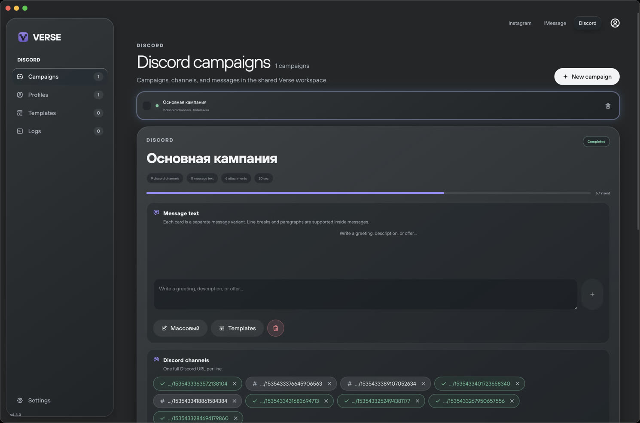
Task: Open the account profile icon in top bar
Action: (615, 23)
